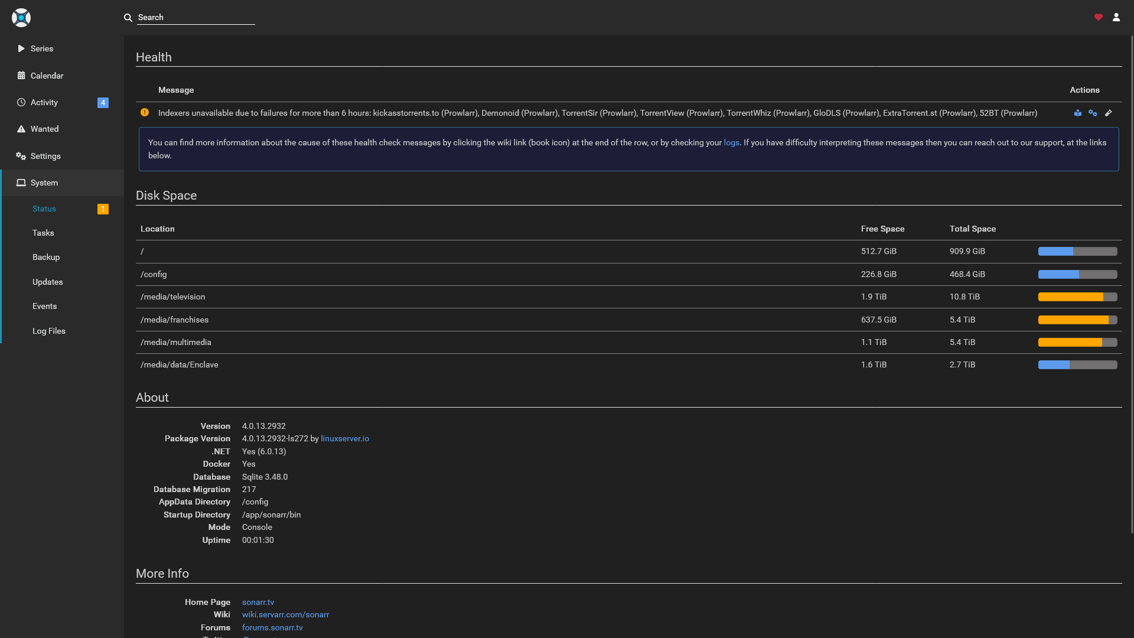This screenshot has height=638, width=1134.
Task: Click the /config usage bar
Action: tap(1077, 274)
